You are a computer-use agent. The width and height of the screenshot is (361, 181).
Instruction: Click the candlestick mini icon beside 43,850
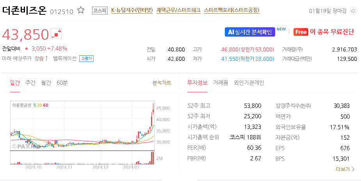(57, 34)
